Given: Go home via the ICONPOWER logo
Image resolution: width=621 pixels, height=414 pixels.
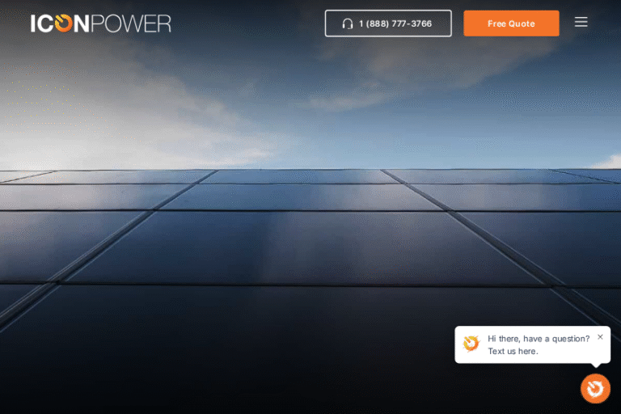Looking at the screenshot, I should (x=100, y=23).
